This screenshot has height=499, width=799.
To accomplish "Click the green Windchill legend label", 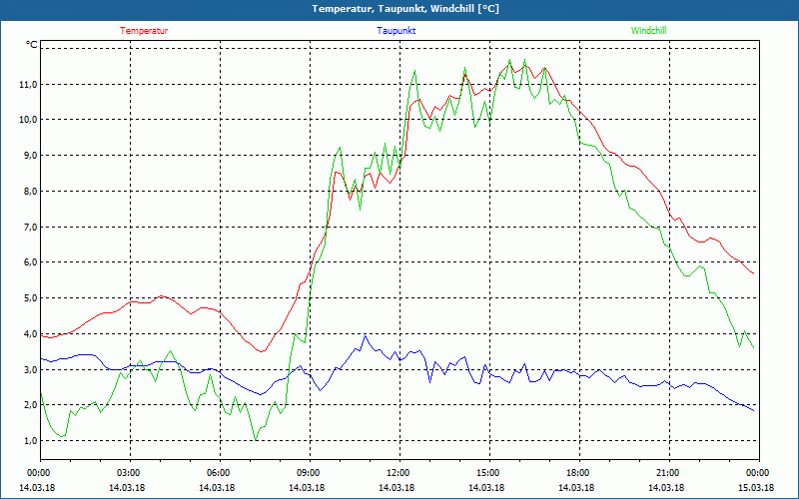I will tap(648, 31).
